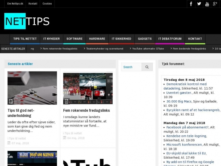The image size is (221, 166).
Task: Click the Seneste artikler heading
Action: (x=20, y=64)
